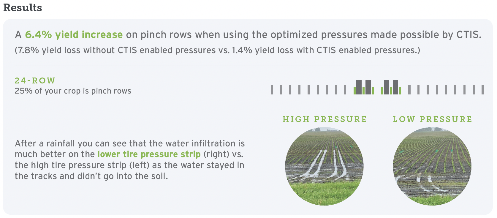Click the LOW PRESSURE label
This screenshot has width=497, height=218.
pyautogui.click(x=432, y=119)
